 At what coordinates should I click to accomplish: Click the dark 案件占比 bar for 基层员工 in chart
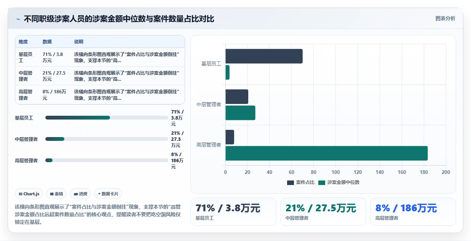[x=264, y=56]
